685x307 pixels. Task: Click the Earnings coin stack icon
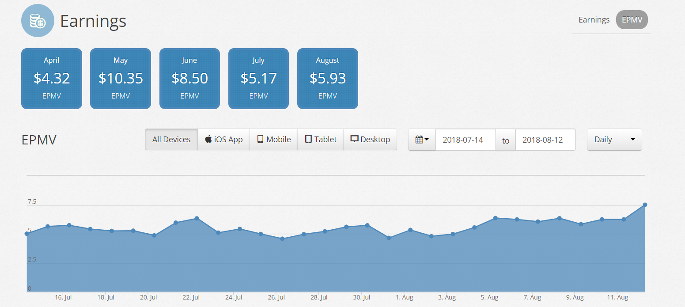(38, 20)
